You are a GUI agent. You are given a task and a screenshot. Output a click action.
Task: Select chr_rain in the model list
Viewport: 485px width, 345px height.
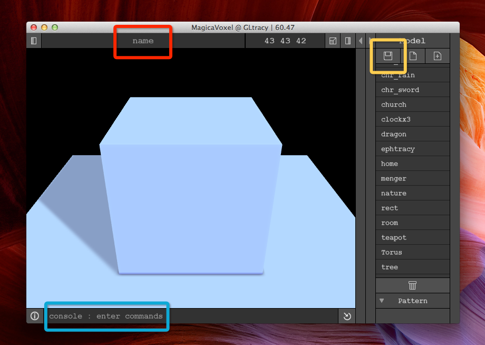click(x=413, y=75)
